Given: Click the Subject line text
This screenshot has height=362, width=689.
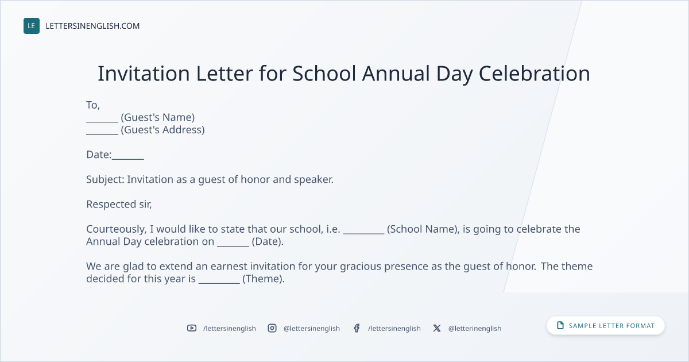Looking at the screenshot, I should click(210, 179).
